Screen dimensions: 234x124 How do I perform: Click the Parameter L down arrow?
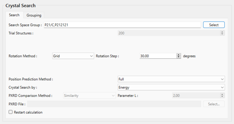point(222,97)
